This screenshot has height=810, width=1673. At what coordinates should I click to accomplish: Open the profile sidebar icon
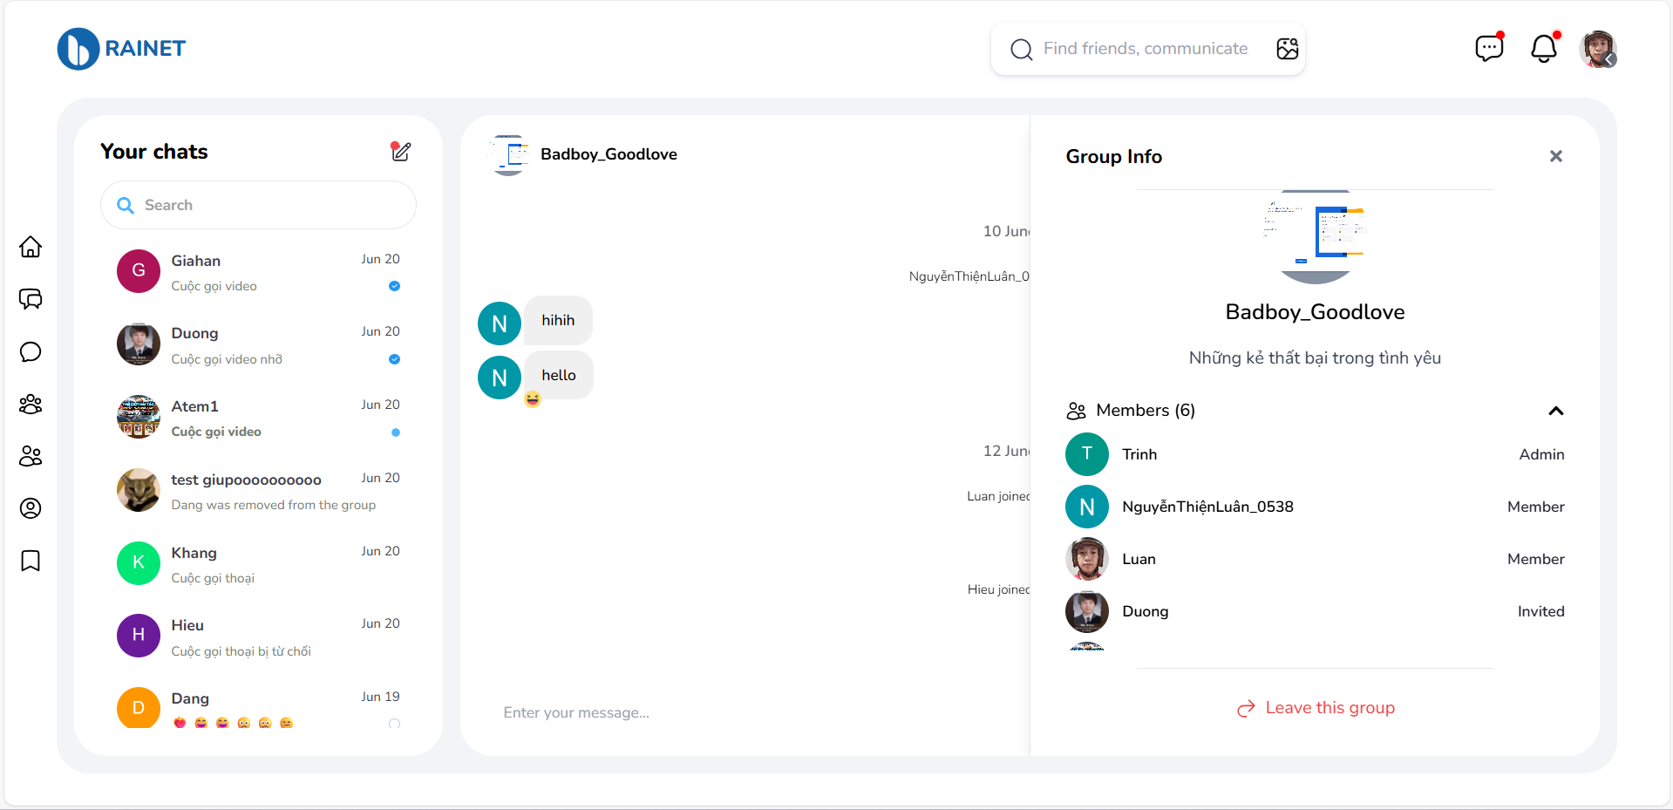point(31,508)
